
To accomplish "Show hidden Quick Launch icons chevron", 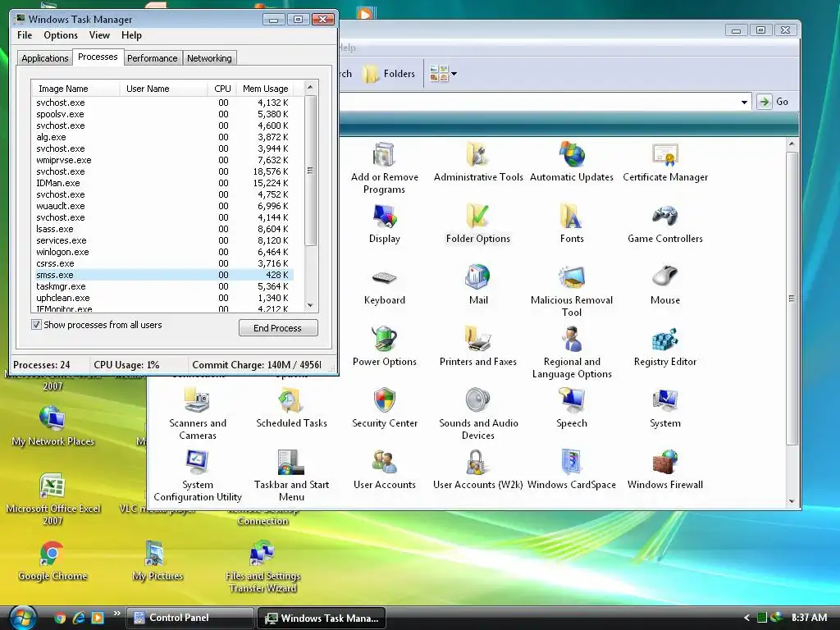I will [116, 614].
